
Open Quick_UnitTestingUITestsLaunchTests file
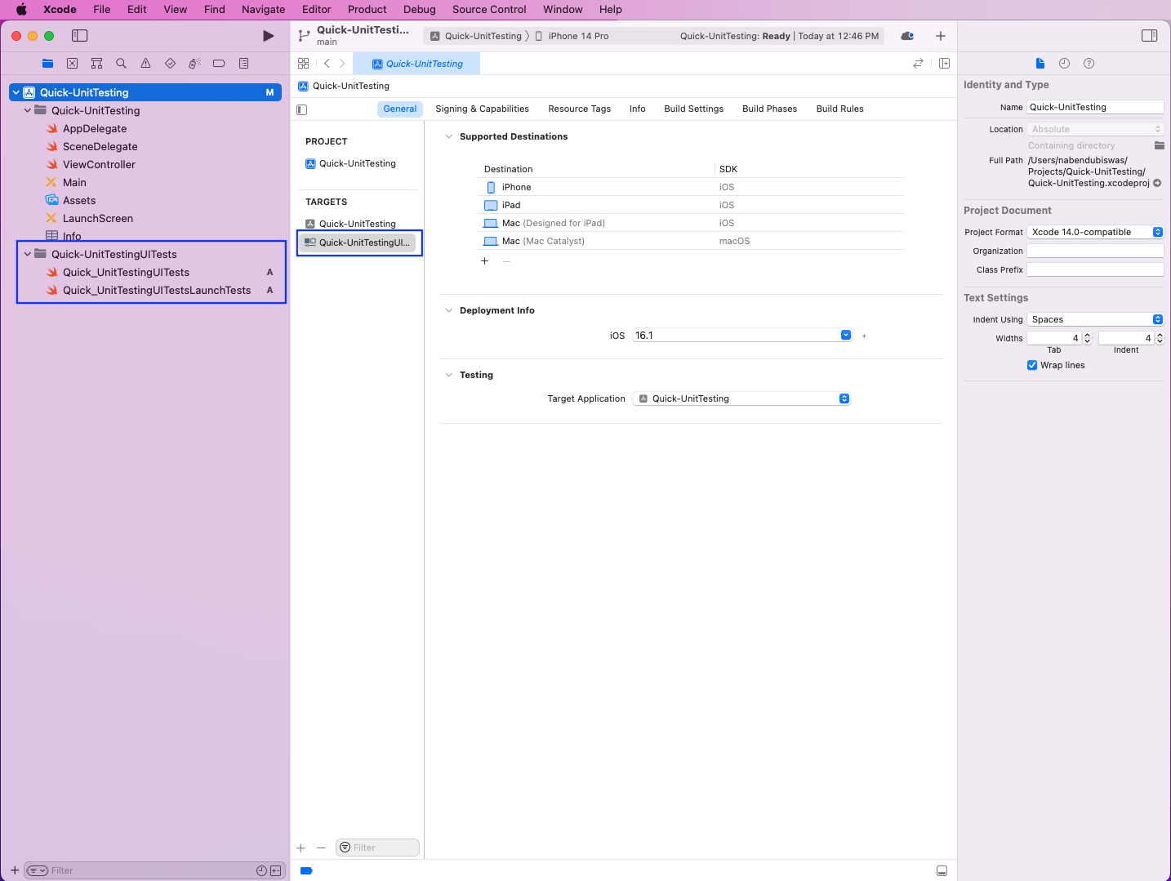(156, 291)
